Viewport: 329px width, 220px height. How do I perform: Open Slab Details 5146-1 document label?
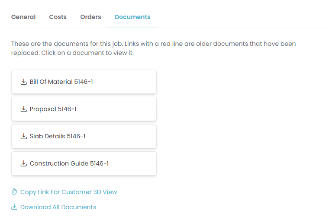tap(58, 136)
